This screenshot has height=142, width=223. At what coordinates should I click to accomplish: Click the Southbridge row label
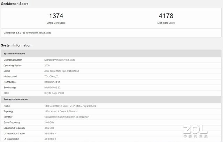point(10,88)
